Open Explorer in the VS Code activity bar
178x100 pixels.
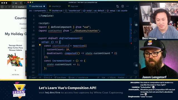click(135, 7)
